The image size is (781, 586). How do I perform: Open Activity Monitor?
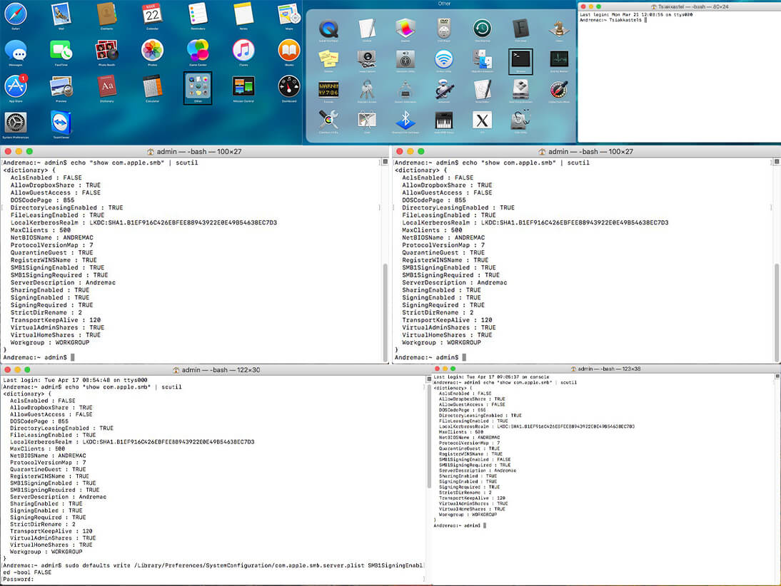click(x=559, y=59)
